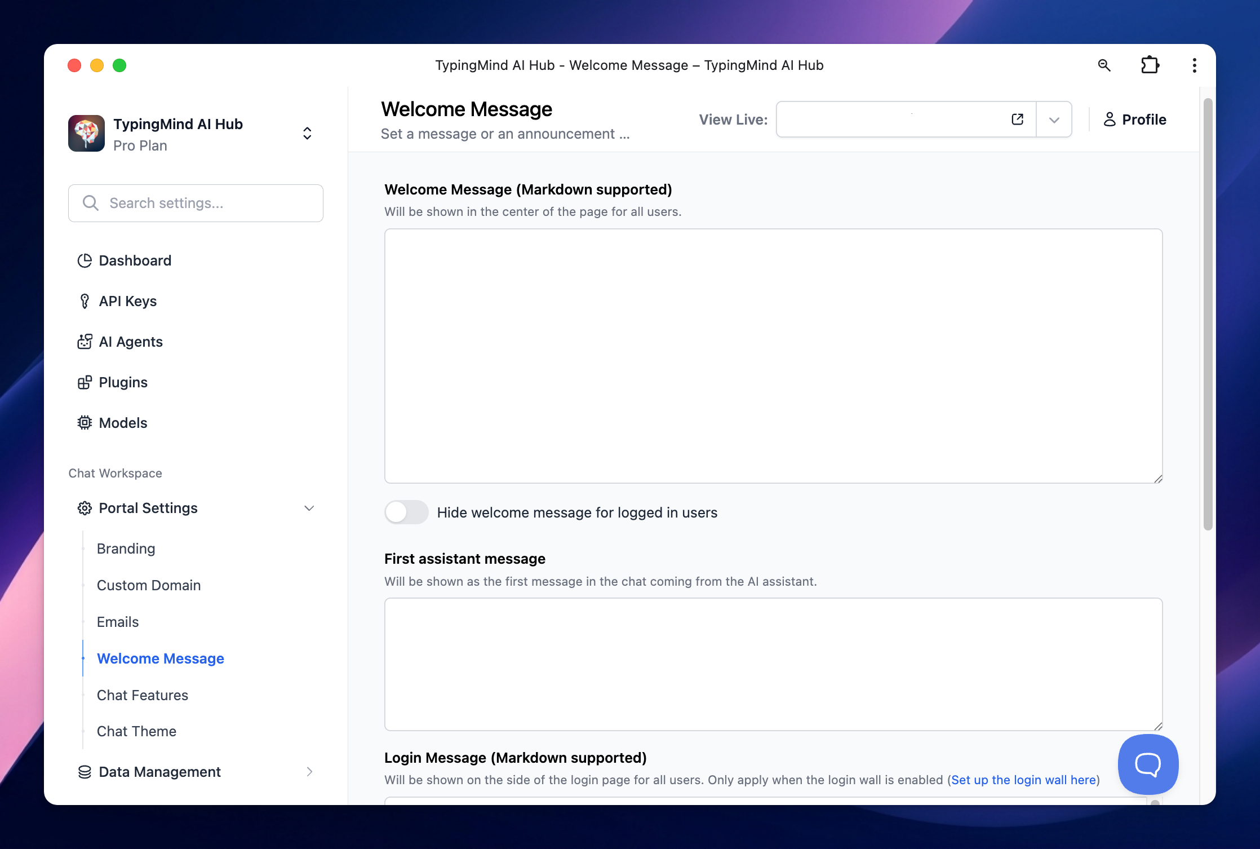Open the support chat bubble widget

[x=1148, y=764]
